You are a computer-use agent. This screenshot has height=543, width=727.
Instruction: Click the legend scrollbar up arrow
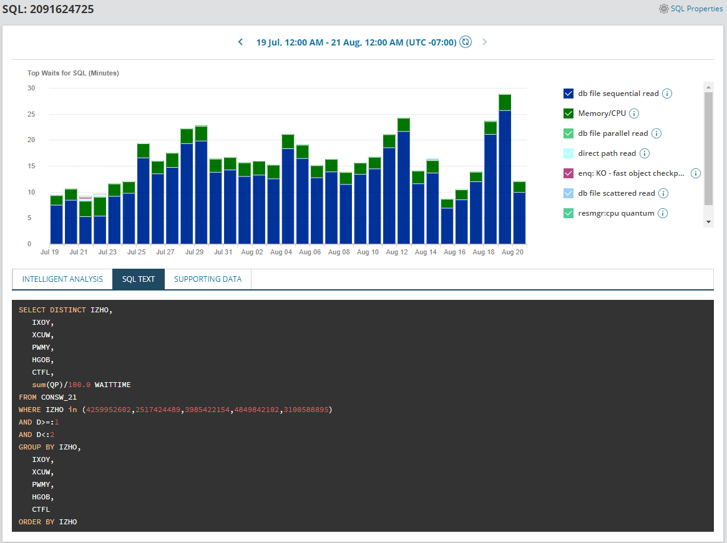(x=708, y=87)
